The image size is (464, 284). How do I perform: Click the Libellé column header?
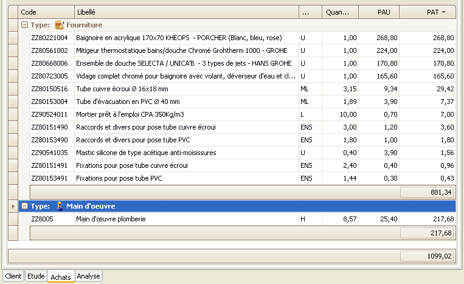[186, 12]
